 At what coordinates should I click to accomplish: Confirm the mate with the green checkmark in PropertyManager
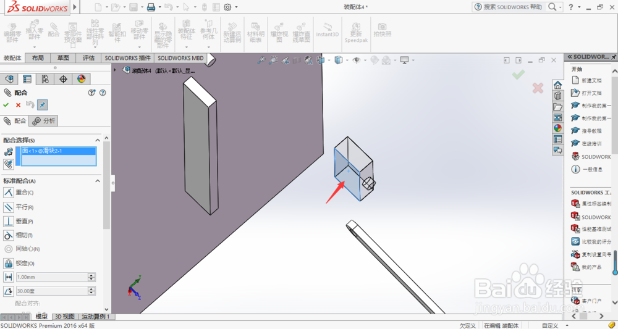pyautogui.click(x=6, y=105)
